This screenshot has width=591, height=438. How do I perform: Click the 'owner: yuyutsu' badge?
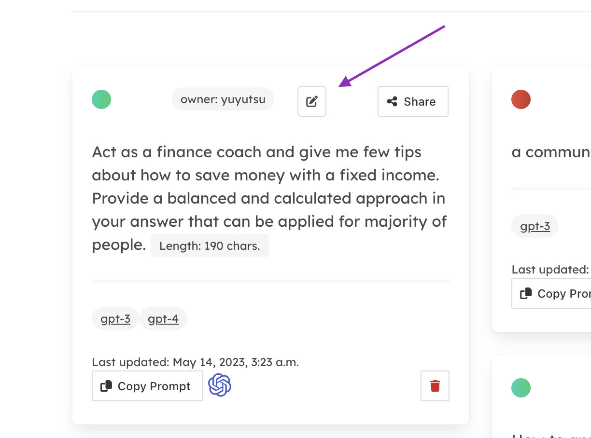coord(223,99)
